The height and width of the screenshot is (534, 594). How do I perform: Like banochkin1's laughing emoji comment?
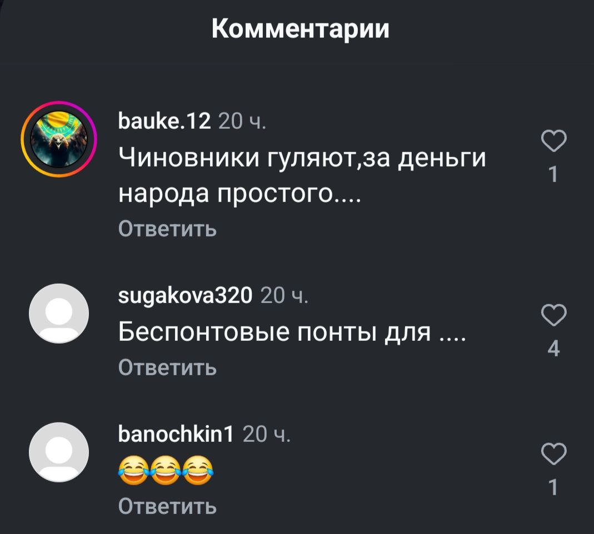[x=553, y=453]
